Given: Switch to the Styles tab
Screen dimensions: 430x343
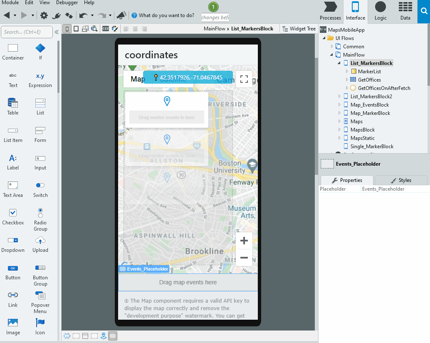Looking at the screenshot, I should click(x=401, y=180).
